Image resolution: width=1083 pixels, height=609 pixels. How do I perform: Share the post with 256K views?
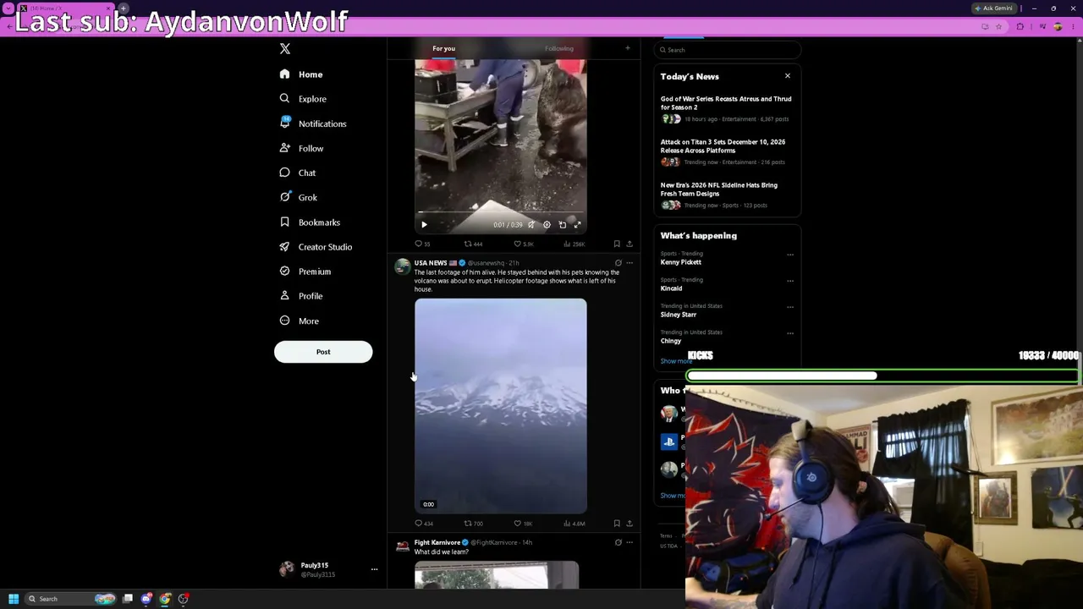click(x=629, y=244)
